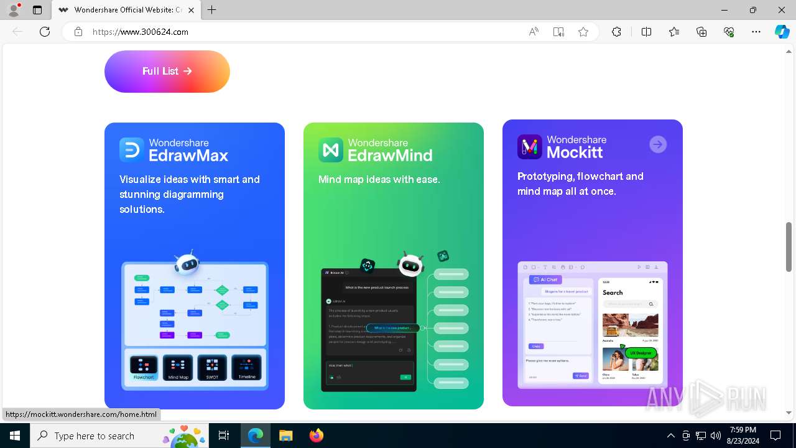Open Firefox from taskbar
The width and height of the screenshot is (796, 448).
tap(316, 436)
